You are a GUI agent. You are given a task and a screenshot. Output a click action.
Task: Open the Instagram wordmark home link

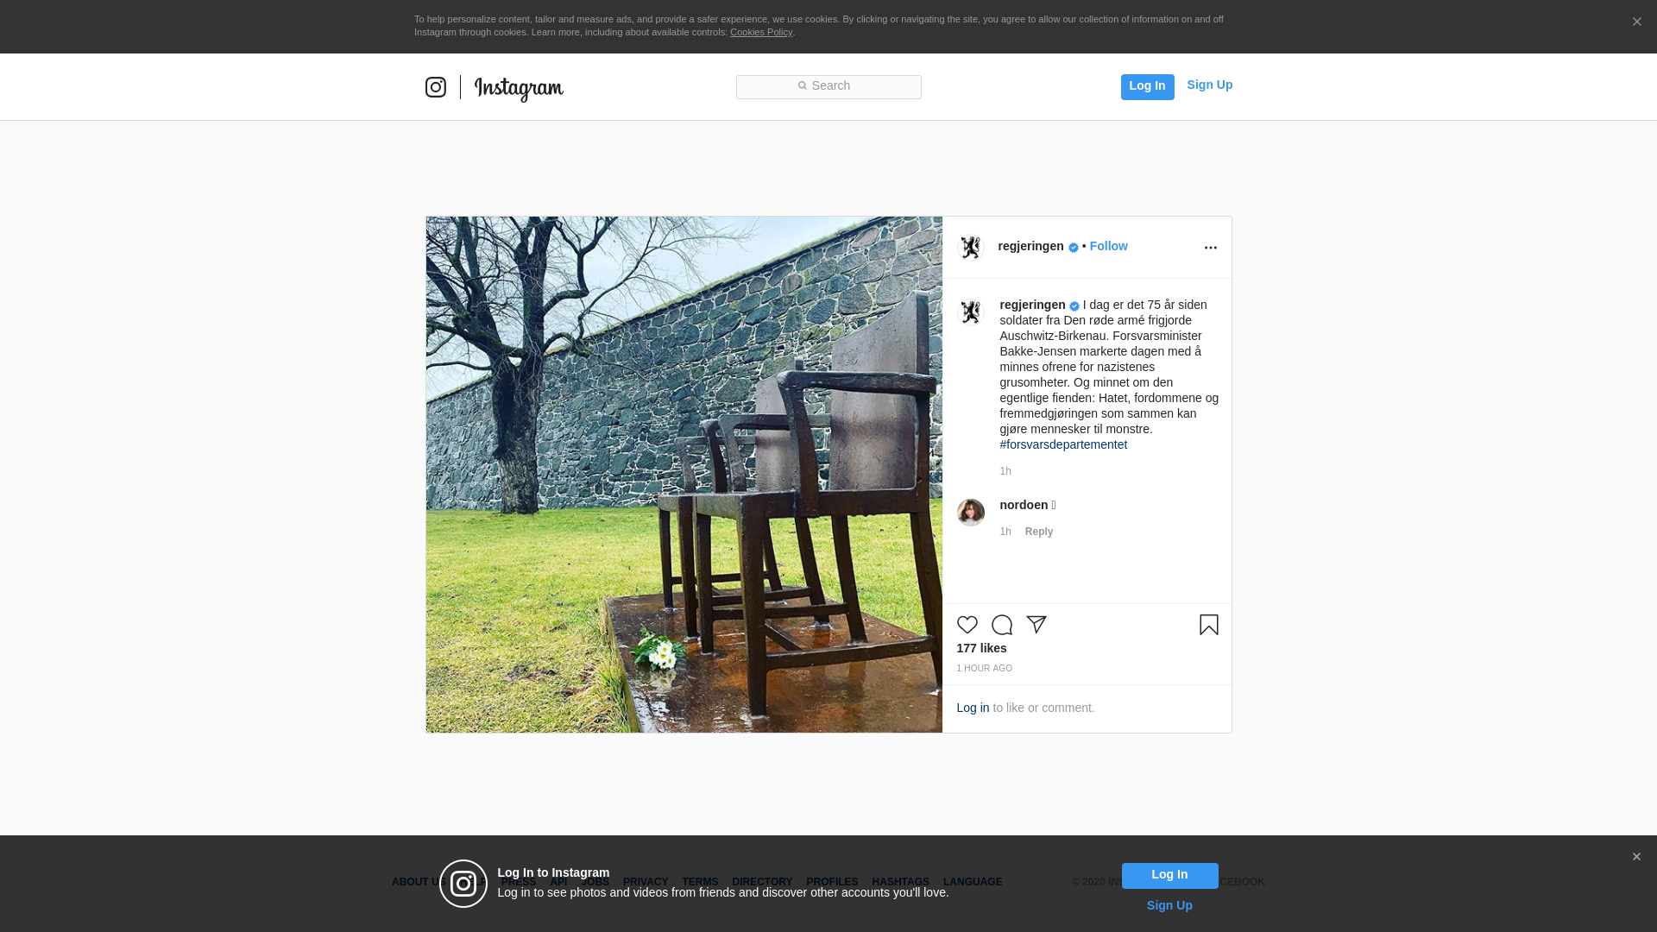pyautogui.click(x=519, y=89)
